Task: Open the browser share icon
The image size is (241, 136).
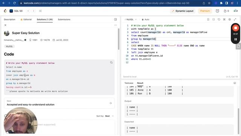Action: pos(204,3)
